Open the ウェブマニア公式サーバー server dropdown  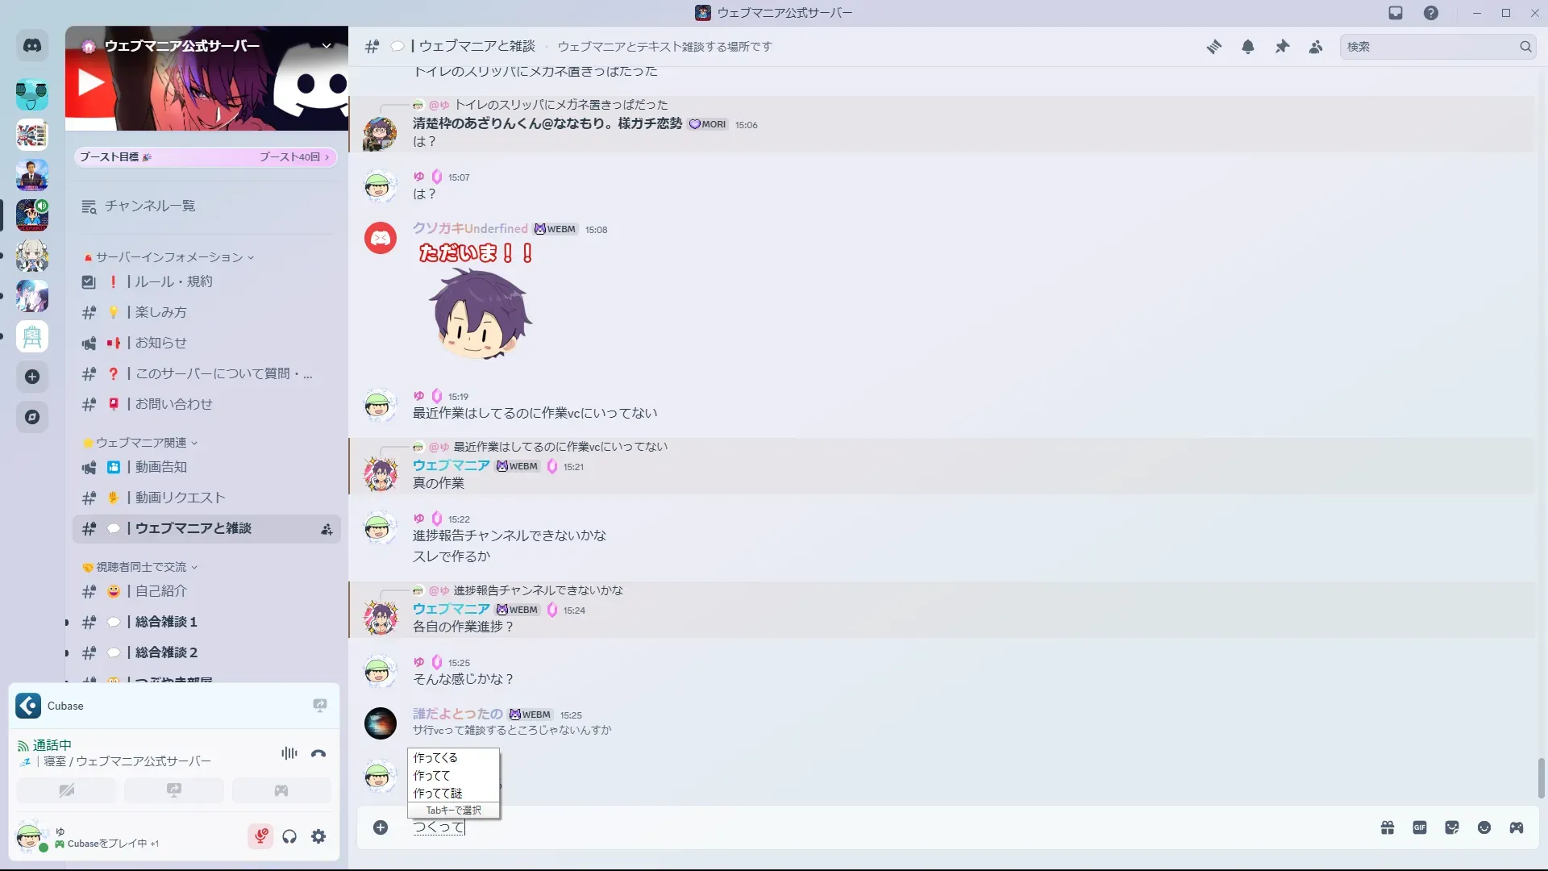pos(327,46)
